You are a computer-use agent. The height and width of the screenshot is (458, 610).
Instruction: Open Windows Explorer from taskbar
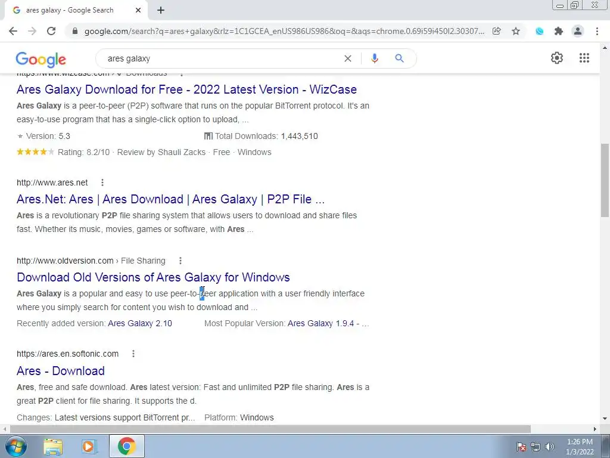point(53,446)
